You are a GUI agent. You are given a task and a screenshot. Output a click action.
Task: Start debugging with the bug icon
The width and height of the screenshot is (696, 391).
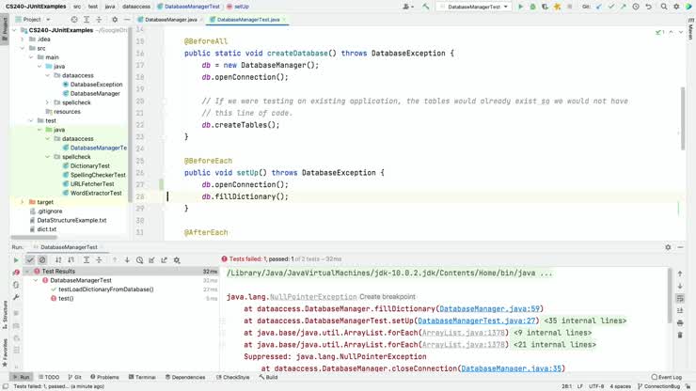click(x=532, y=7)
